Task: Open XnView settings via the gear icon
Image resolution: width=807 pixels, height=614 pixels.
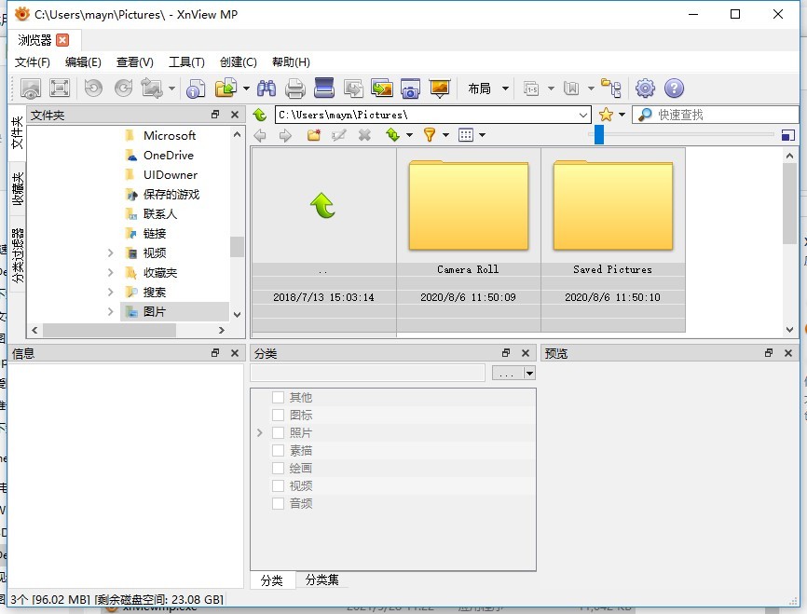Action: (x=645, y=88)
